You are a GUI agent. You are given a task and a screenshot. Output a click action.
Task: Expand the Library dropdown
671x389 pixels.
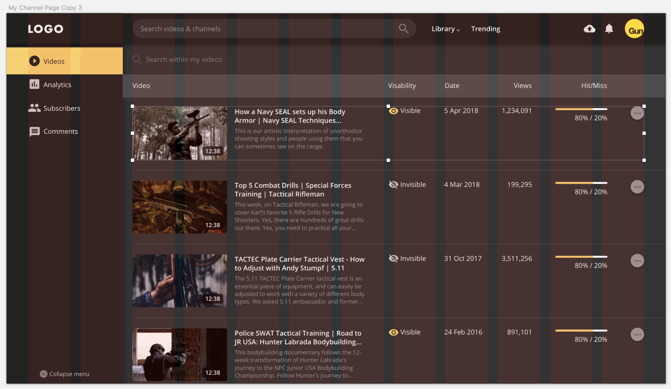(446, 29)
